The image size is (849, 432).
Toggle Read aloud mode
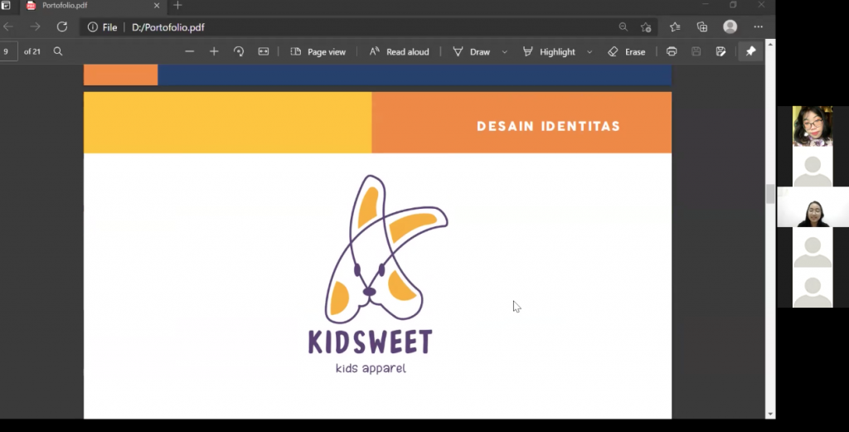click(400, 51)
